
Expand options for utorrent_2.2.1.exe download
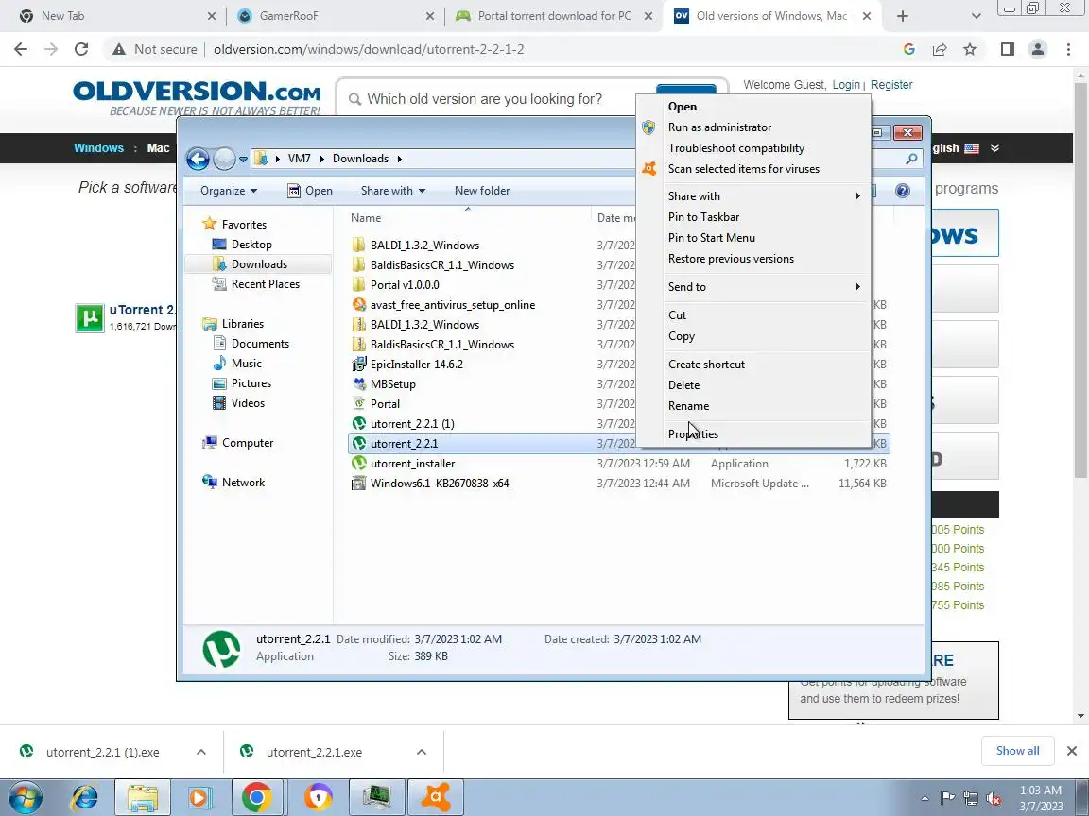pos(421,752)
